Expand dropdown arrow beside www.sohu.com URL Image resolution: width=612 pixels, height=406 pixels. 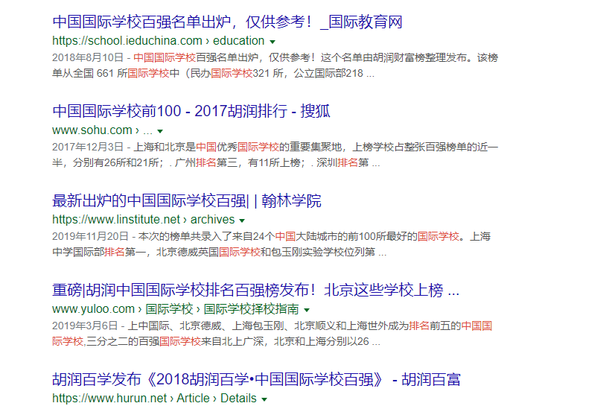click(160, 131)
